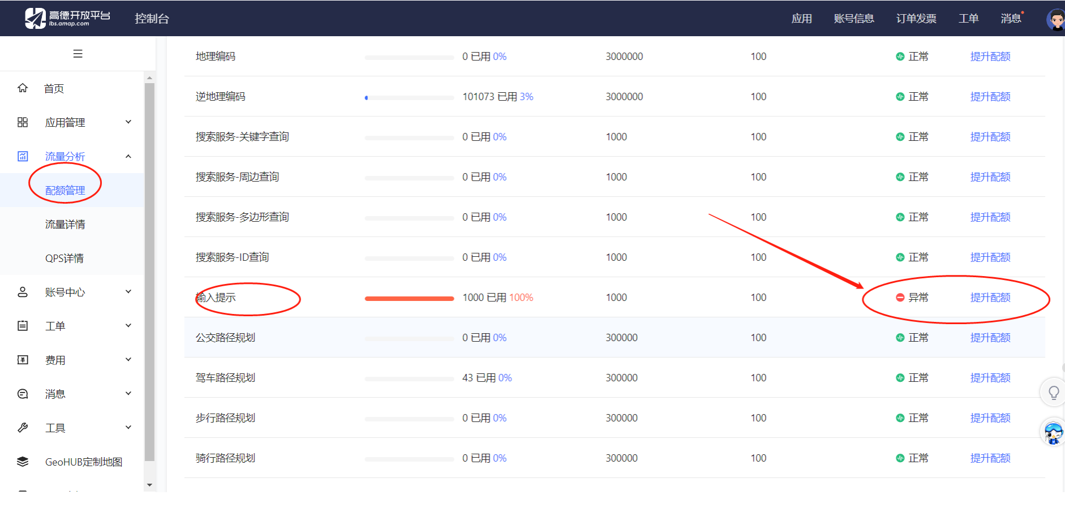The image size is (1065, 508).
Task: Expand the 费用 sidebar chevron
Action: pyautogui.click(x=128, y=359)
